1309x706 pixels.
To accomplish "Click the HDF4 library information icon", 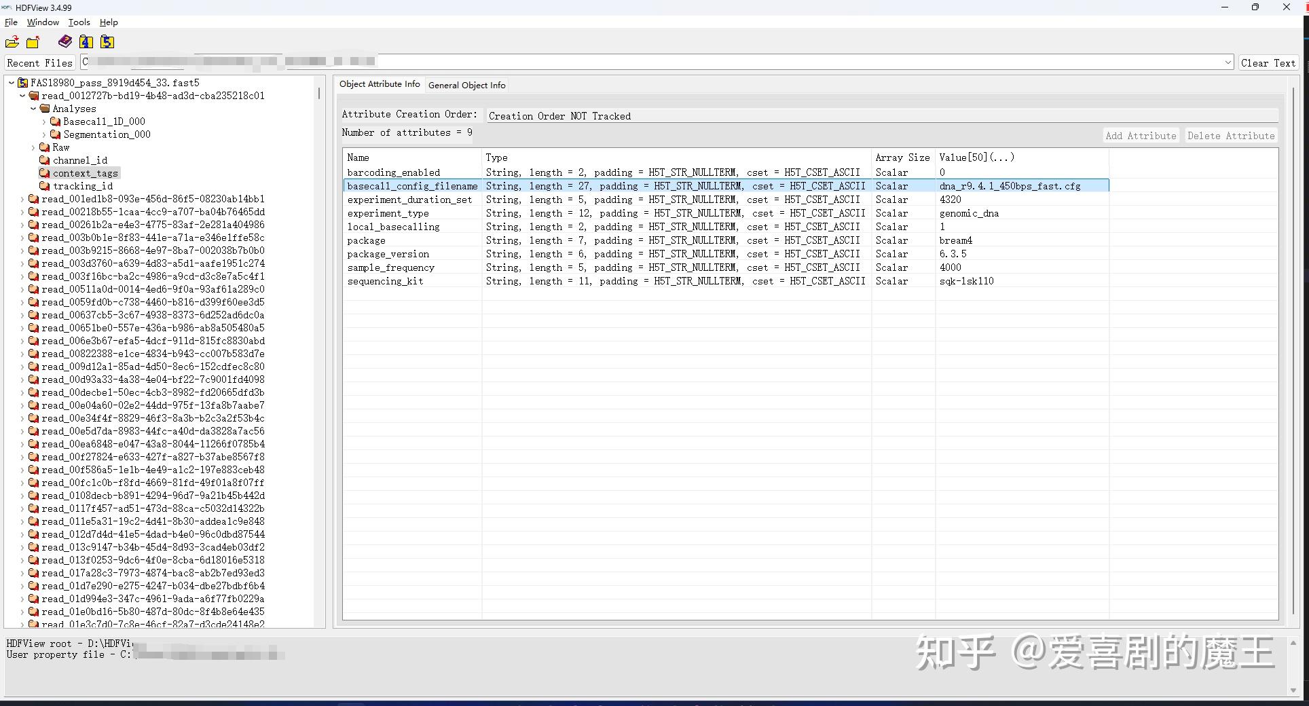I will (x=86, y=41).
